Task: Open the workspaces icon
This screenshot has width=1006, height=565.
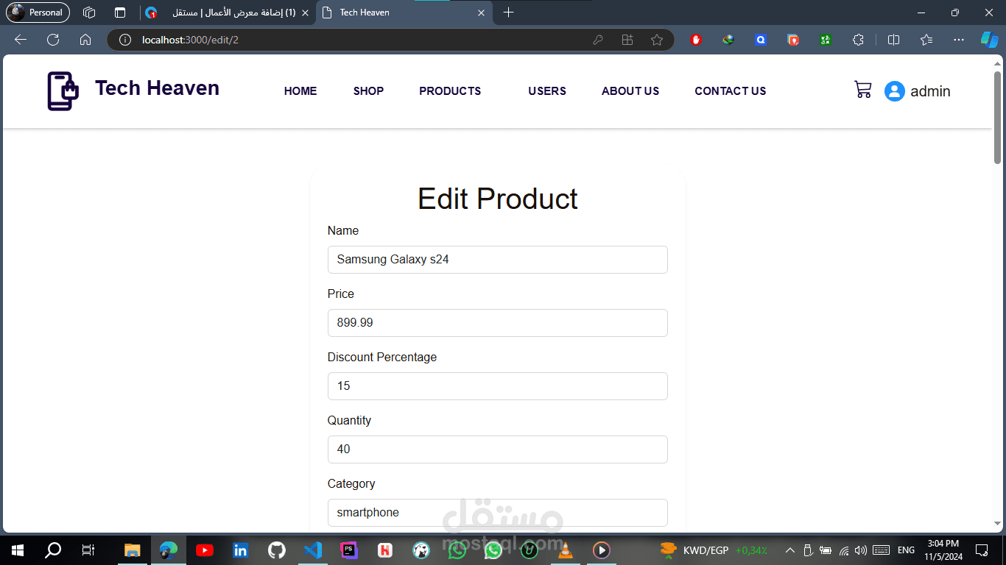Action: [89, 13]
